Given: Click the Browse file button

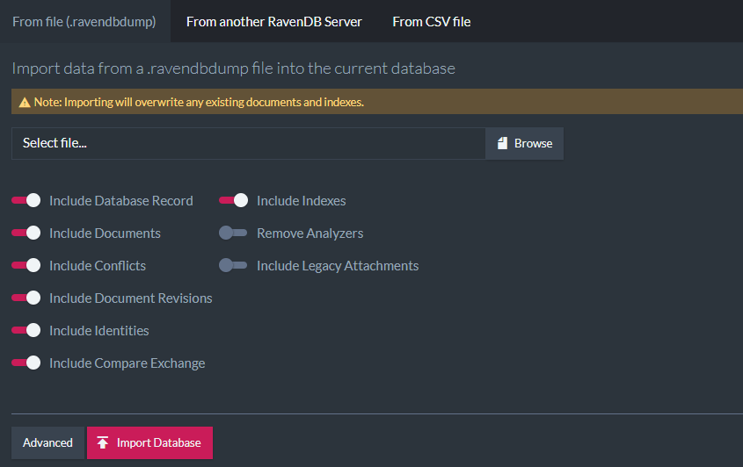Looking at the screenshot, I should tap(525, 143).
